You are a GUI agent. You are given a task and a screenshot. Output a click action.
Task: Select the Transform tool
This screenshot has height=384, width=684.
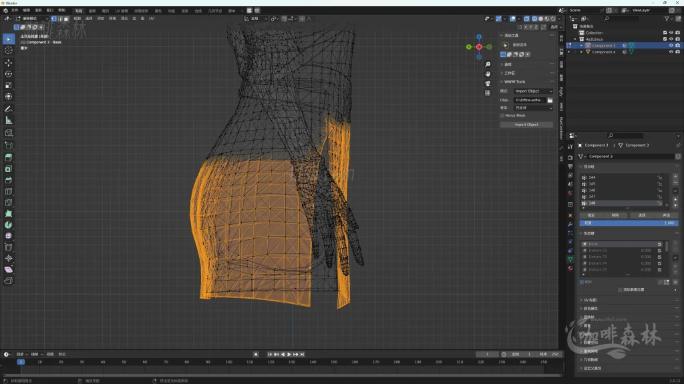pyautogui.click(x=8, y=96)
